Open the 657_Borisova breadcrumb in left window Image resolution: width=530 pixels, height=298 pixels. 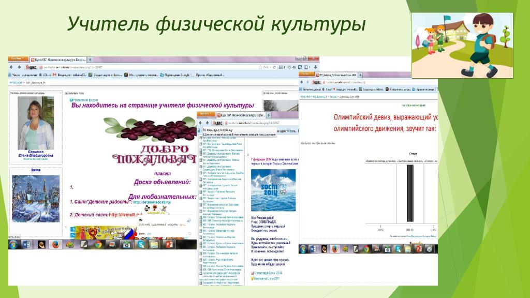click(x=36, y=82)
